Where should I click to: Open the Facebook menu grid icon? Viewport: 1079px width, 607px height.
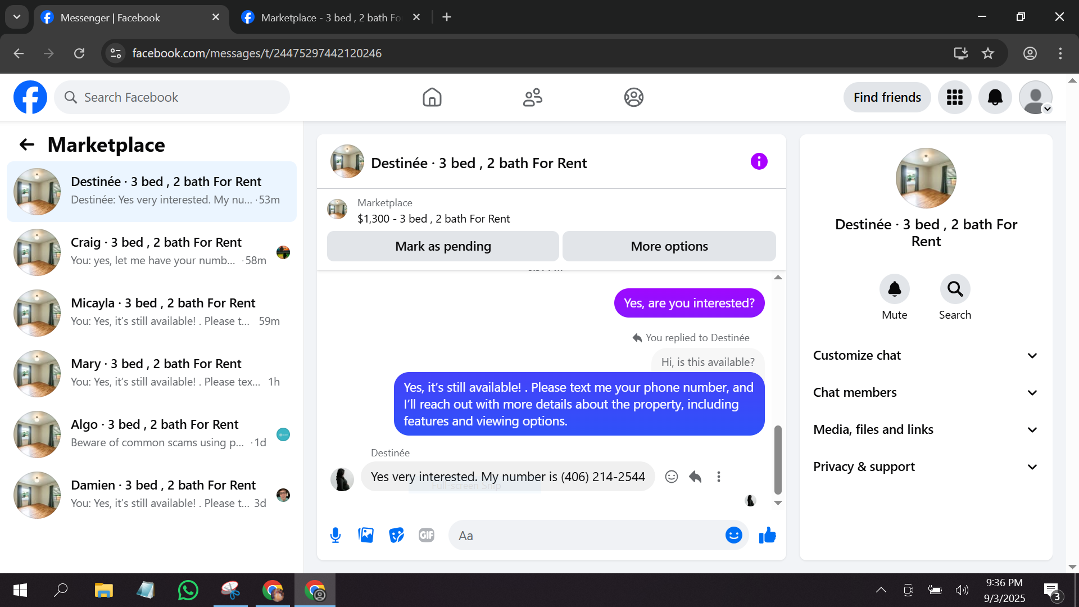point(955,97)
